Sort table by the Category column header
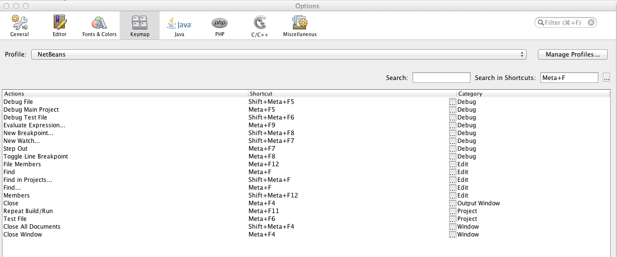 coord(532,94)
